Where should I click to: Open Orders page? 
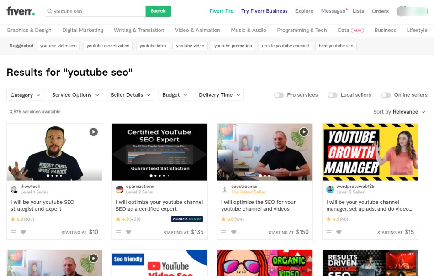click(380, 11)
